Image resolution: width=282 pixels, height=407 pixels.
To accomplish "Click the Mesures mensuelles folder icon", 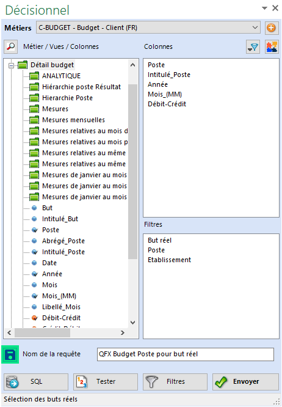I will (34, 120).
